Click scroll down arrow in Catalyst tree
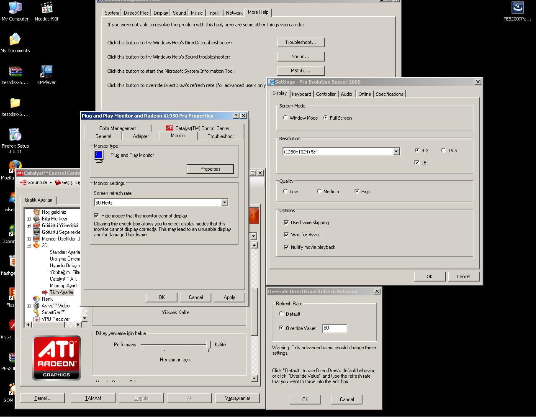 coord(85,318)
